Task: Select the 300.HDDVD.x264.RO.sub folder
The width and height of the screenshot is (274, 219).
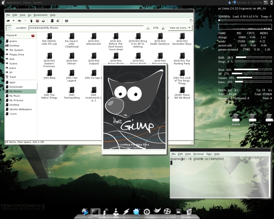Action: (49, 39)
